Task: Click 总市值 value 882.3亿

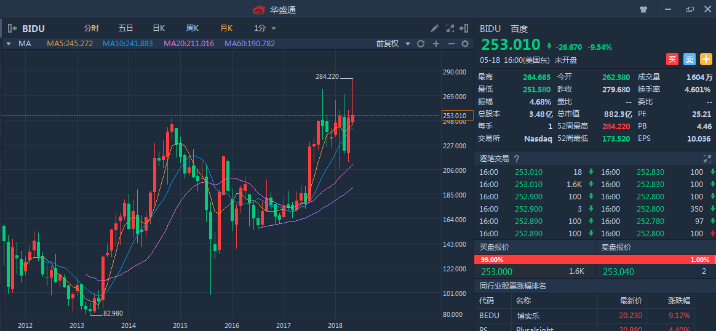Action: pos(617,114)
